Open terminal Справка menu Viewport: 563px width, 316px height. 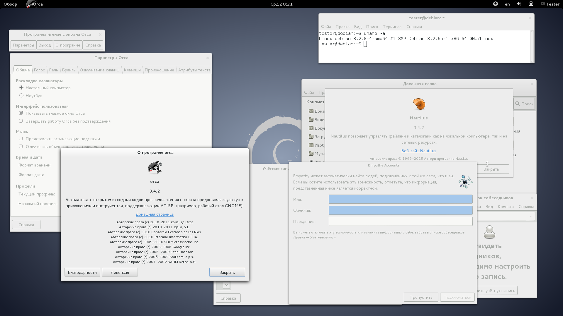pyautogui.click(x=414, y=27)
